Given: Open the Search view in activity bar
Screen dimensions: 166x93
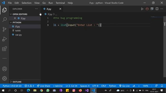Looking at the screenshot, I should (x=4, y=20).
